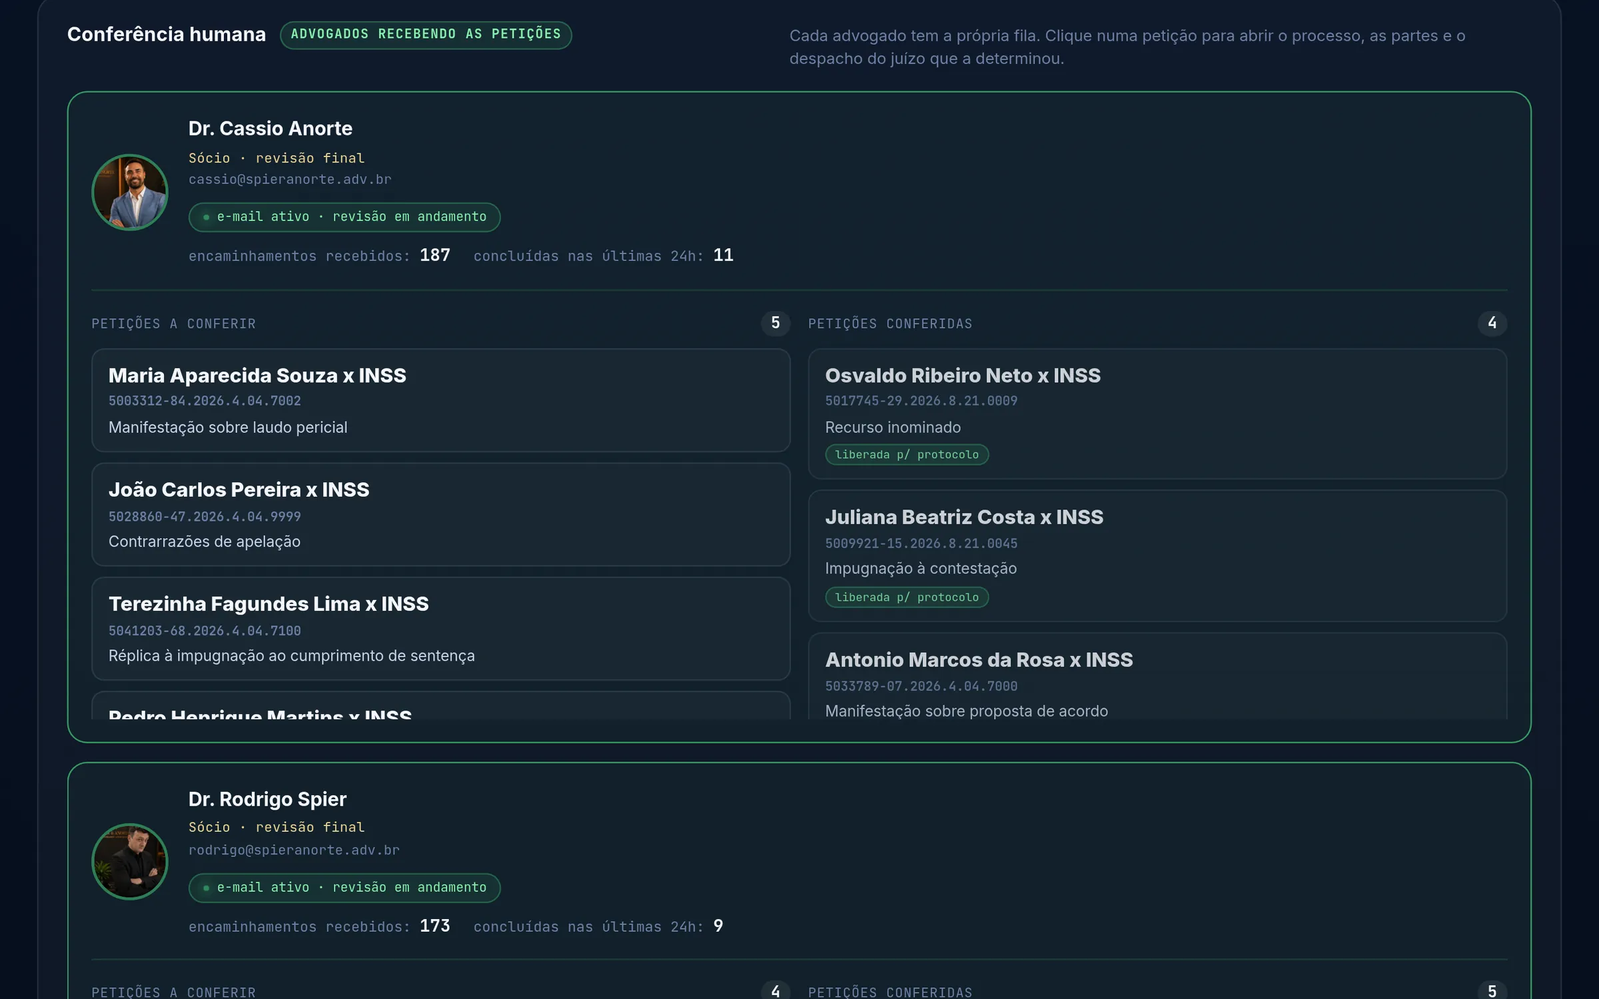
Task: Click Cassio's concluídas nas últimas 24h value 11
Action: pyautogui.click(x=724, y=255)
